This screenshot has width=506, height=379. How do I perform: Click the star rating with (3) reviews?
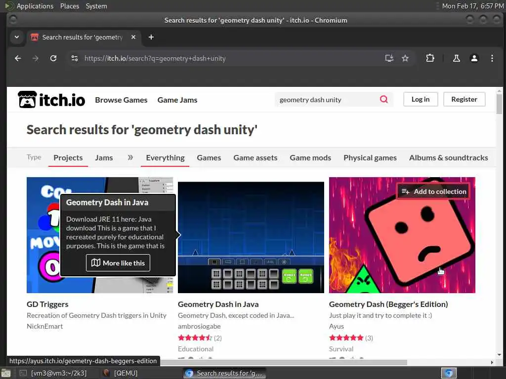[351, 338]
